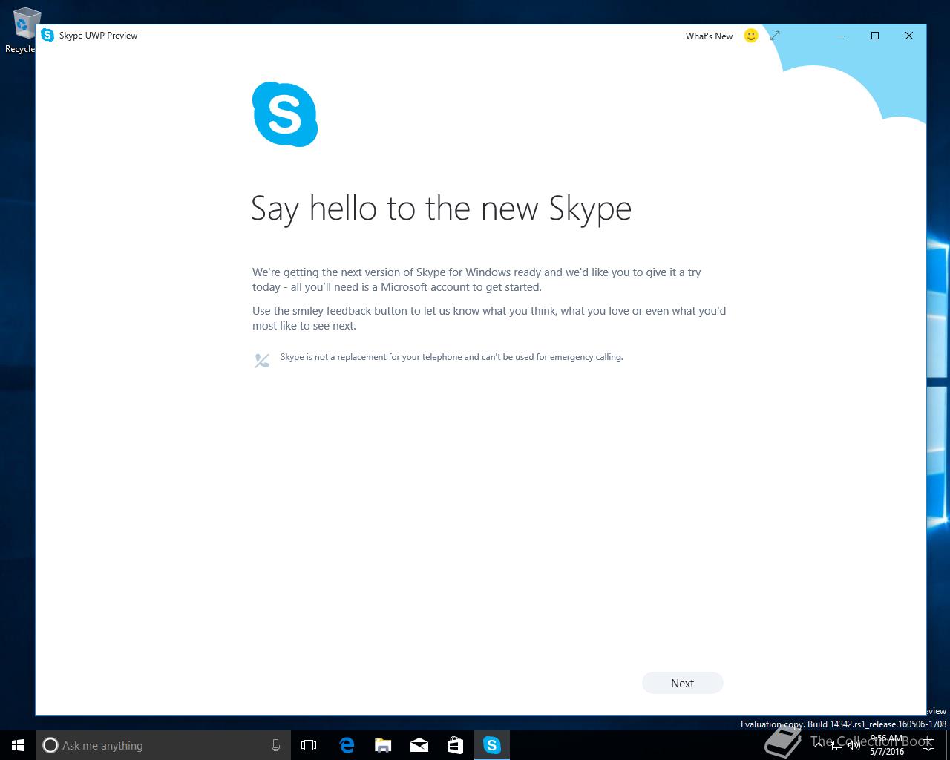Click the Cortana microphone icon
950x760 pixels.
[x=275, y=745]
